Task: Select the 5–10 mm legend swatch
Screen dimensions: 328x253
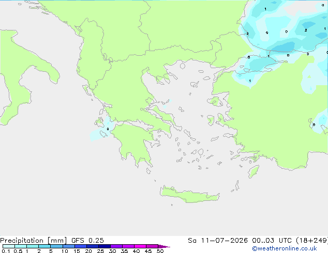Action: [x=57, y=246]
